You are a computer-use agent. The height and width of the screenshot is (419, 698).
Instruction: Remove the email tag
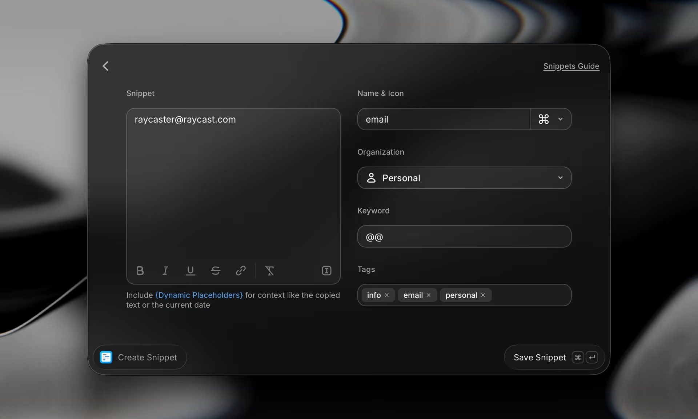(429, 295)
